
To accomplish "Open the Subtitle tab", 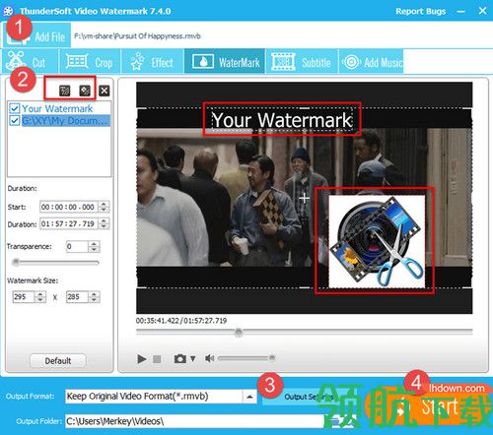I will [x=302, y=61].
